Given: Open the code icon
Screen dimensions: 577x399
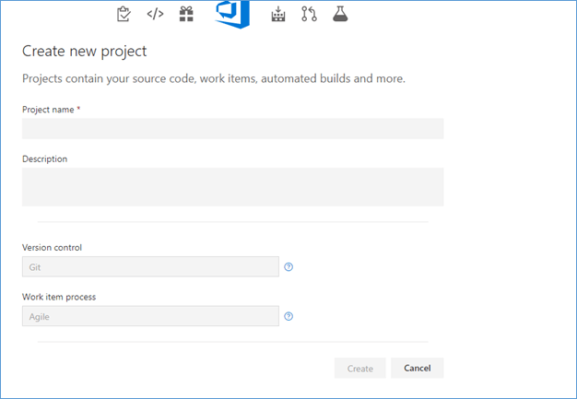Looking at the screenshot, I should point(155,14).
